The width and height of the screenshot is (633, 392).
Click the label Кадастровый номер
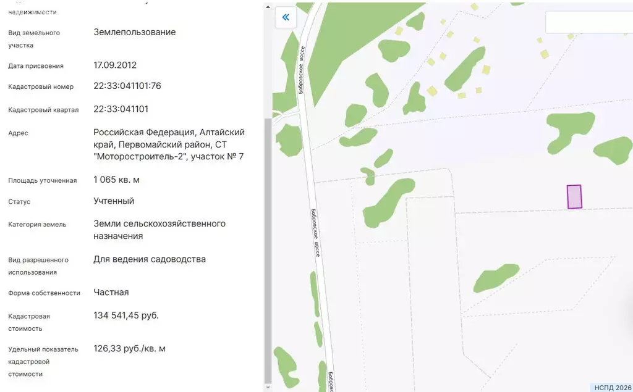coord(41,86)
